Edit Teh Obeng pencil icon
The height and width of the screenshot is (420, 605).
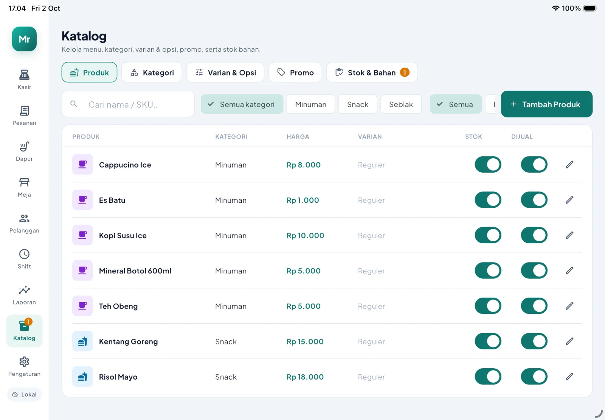click(569, 306)
